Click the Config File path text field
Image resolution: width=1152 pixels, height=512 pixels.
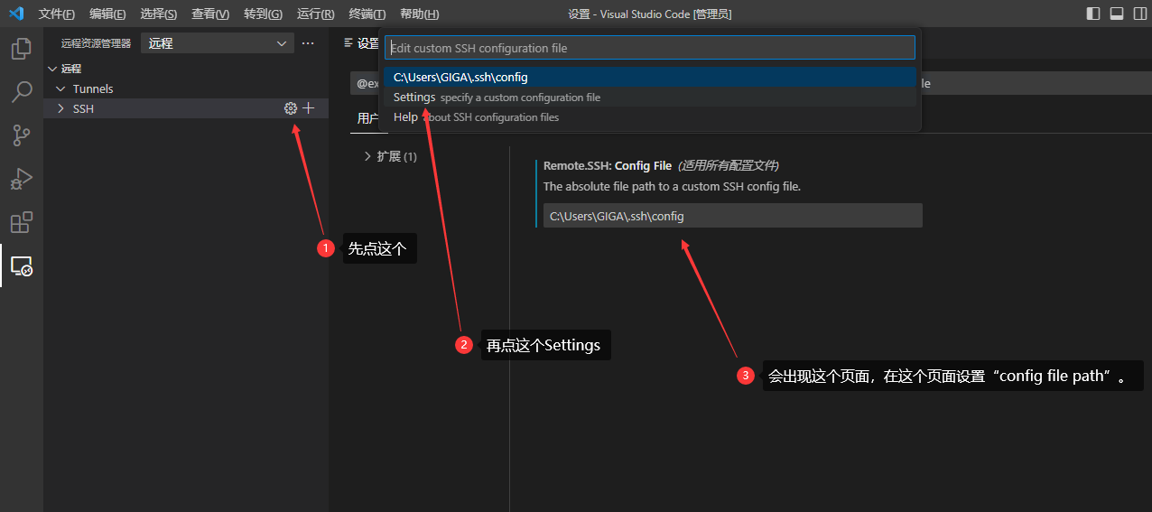click(x=732, y=216)
